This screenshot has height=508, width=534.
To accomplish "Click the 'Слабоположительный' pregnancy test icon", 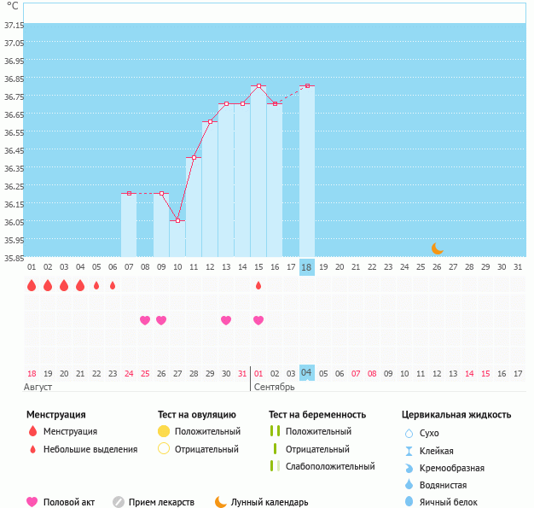I will [274, 466].
